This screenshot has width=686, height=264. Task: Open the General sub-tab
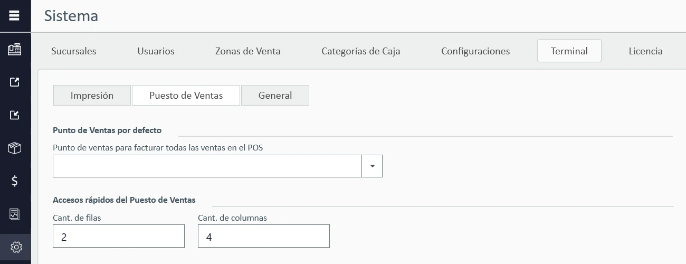click(275, 96)
